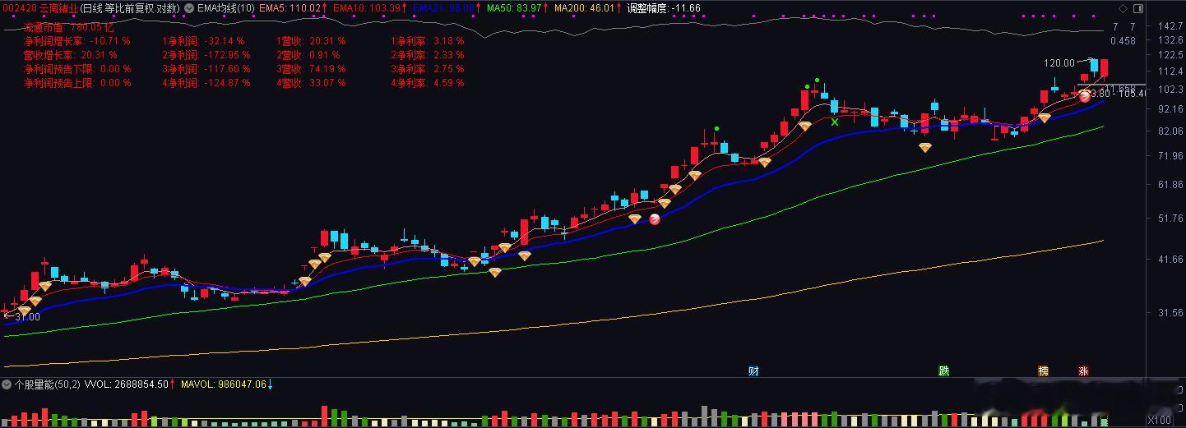Click the 流通市值 value text

click(x=68, y=27)
